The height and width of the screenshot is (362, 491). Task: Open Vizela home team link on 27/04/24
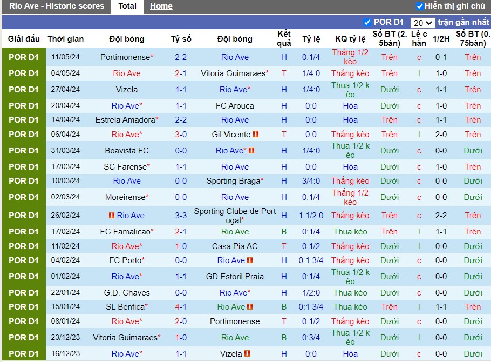(126, 90)
